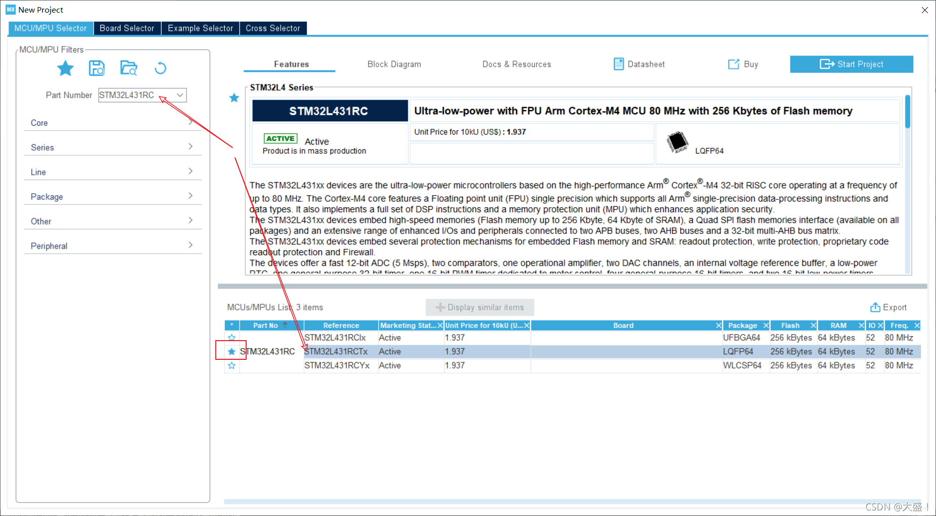This screenshot has height=516, width=936.
Task: Remove the Freq. column via its X
Action: (917, 325)
